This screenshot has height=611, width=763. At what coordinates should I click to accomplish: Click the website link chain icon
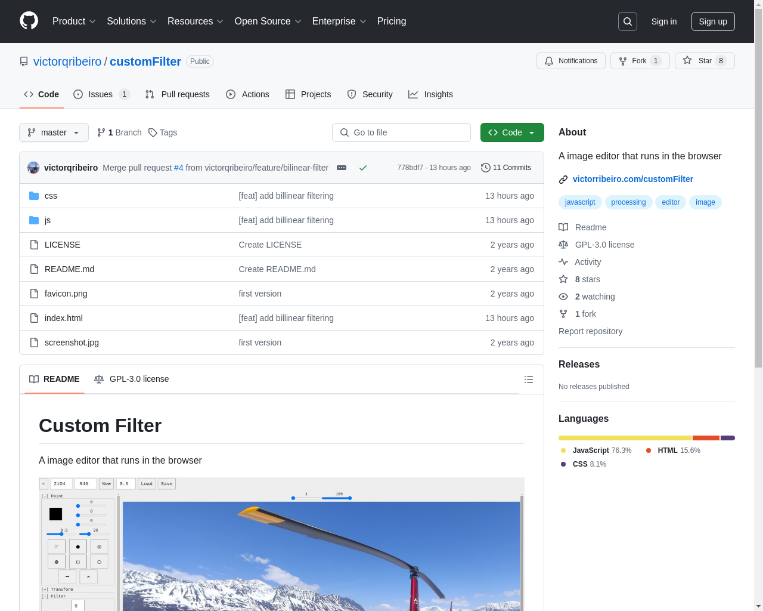click(563, 179)
